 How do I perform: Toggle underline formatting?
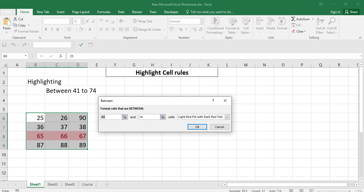57,29
